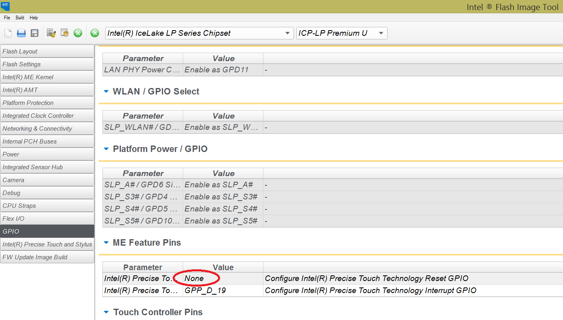Open the Platform Protection tab

coord(47,103)
